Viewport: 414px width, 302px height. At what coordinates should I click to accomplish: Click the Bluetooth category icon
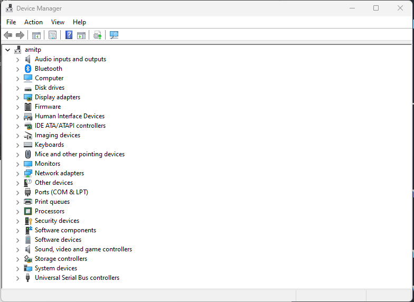[x=27, y=69]
